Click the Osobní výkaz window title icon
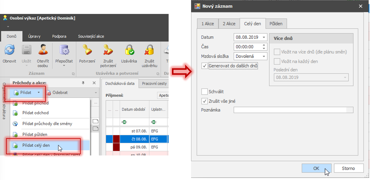 click(x=5, y=18)
